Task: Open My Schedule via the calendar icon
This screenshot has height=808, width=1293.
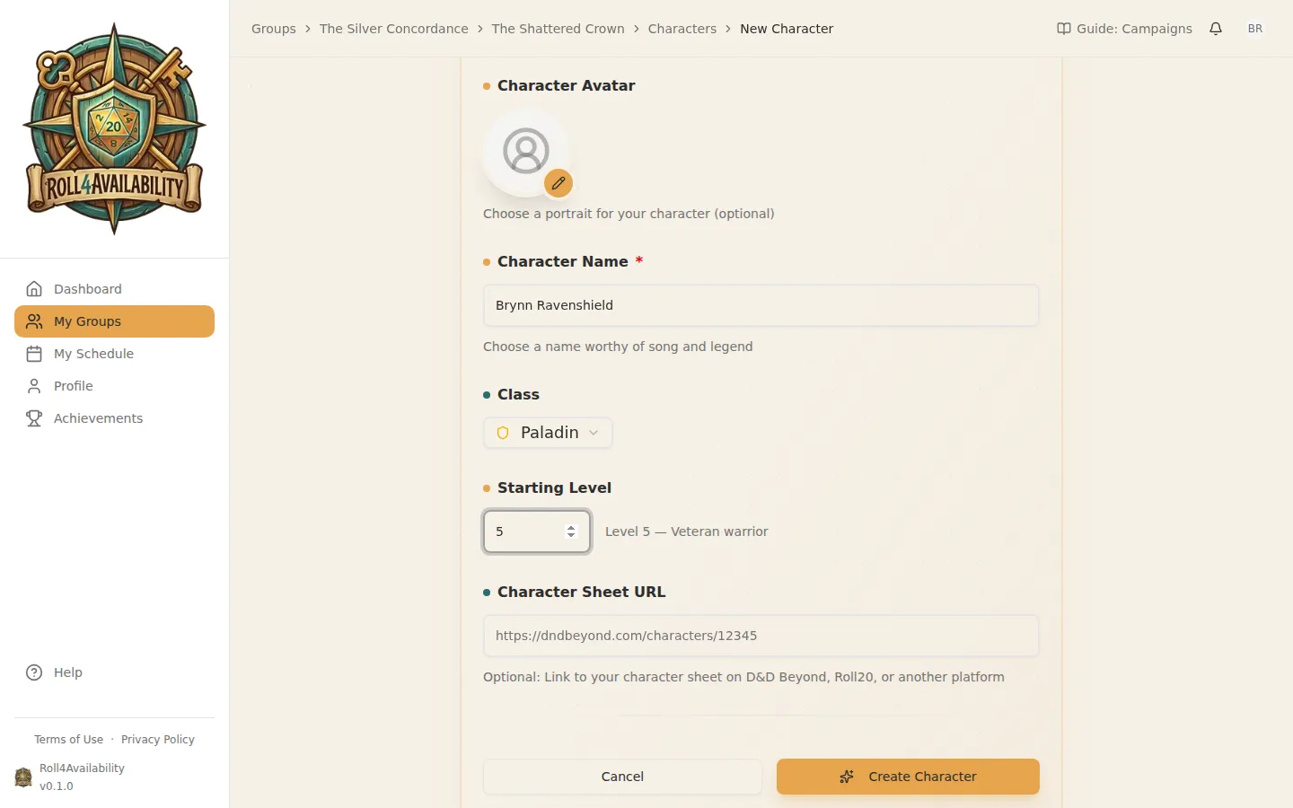Action: (34, 354)
